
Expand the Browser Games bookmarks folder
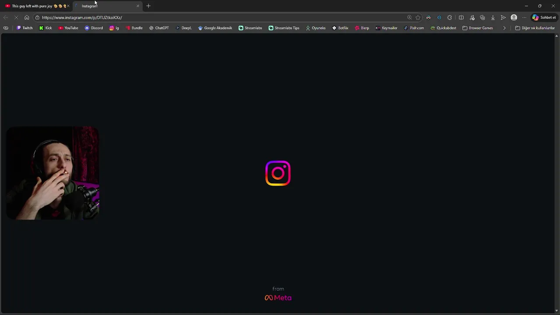478,28
